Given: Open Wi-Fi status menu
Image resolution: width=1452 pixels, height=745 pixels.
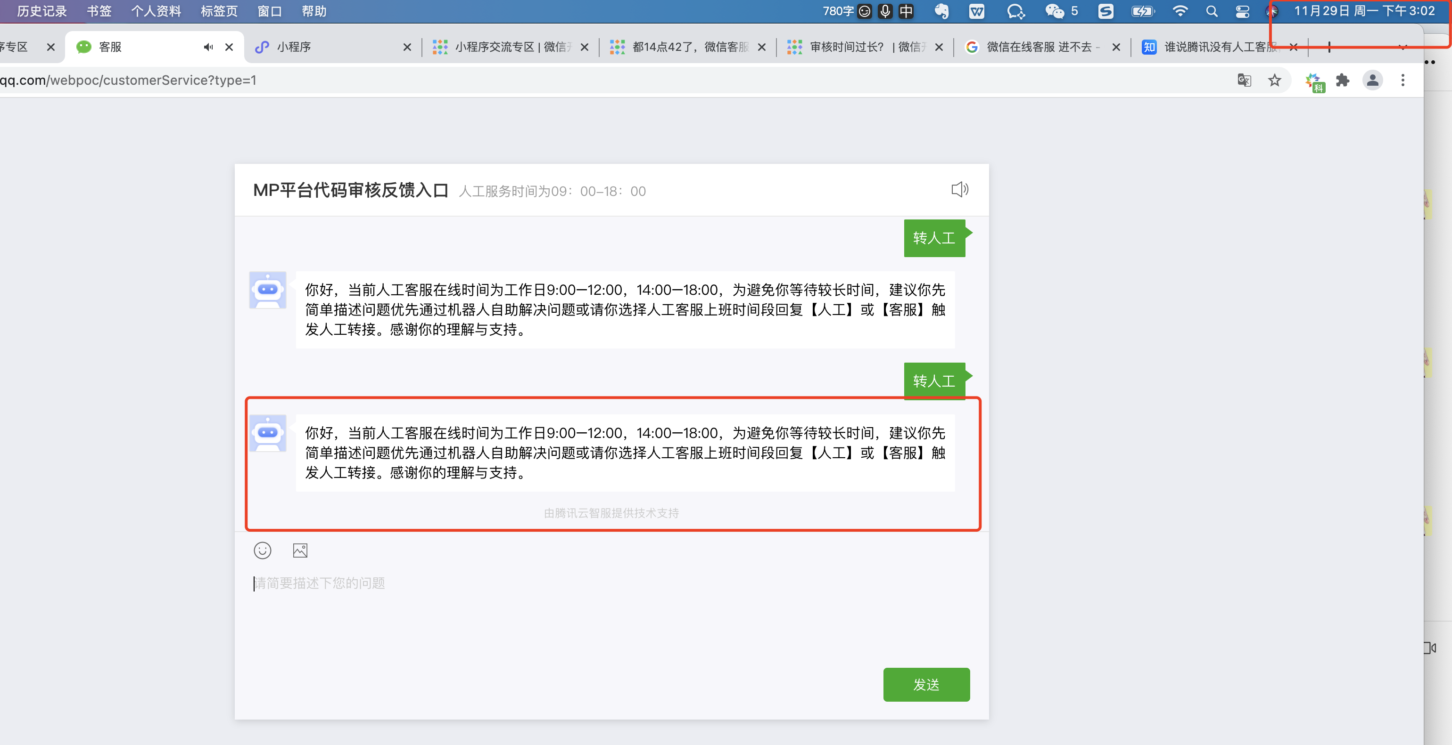Looking at the screenshot, I should [x=1180, y=11].
